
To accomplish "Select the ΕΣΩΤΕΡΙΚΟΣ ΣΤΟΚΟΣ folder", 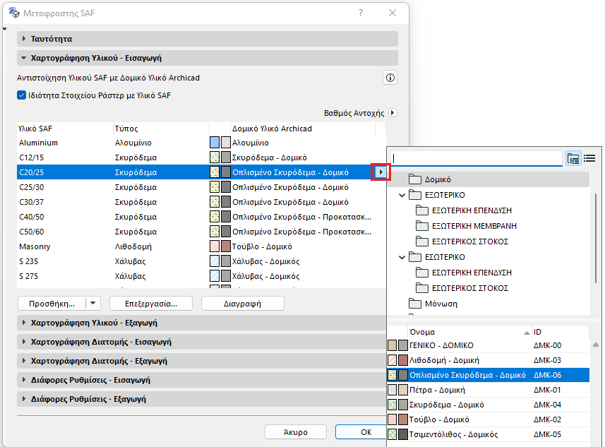I will (470, 288).
